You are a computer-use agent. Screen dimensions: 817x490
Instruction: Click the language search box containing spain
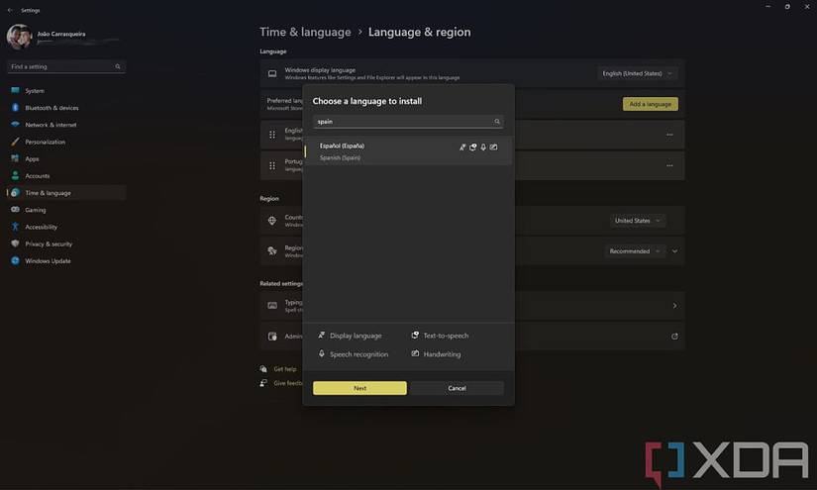coord(408,122)
